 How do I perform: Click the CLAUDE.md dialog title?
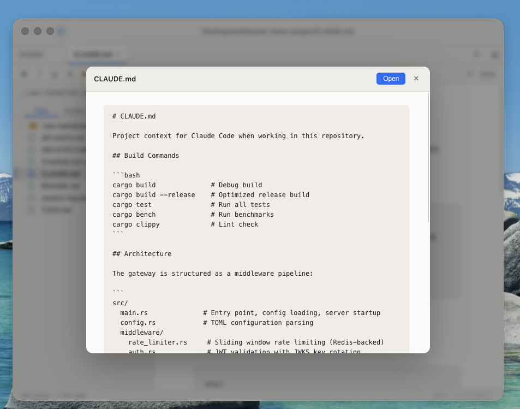point(115,79)
